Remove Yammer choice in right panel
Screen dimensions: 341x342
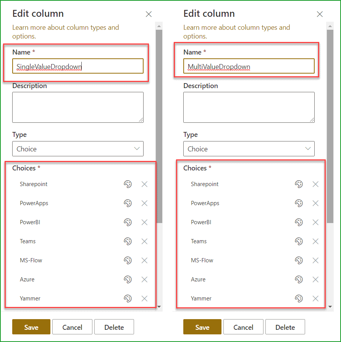315,299
